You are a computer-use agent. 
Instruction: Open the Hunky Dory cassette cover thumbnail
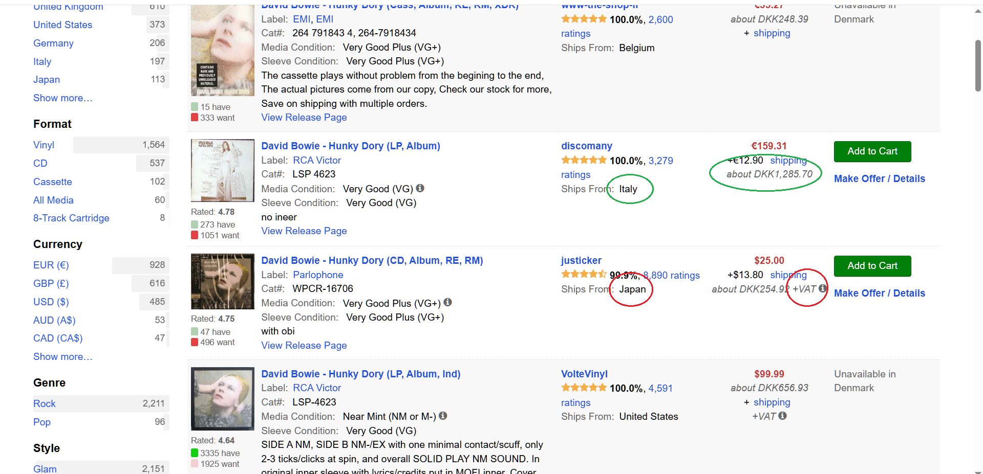[222, 50]
